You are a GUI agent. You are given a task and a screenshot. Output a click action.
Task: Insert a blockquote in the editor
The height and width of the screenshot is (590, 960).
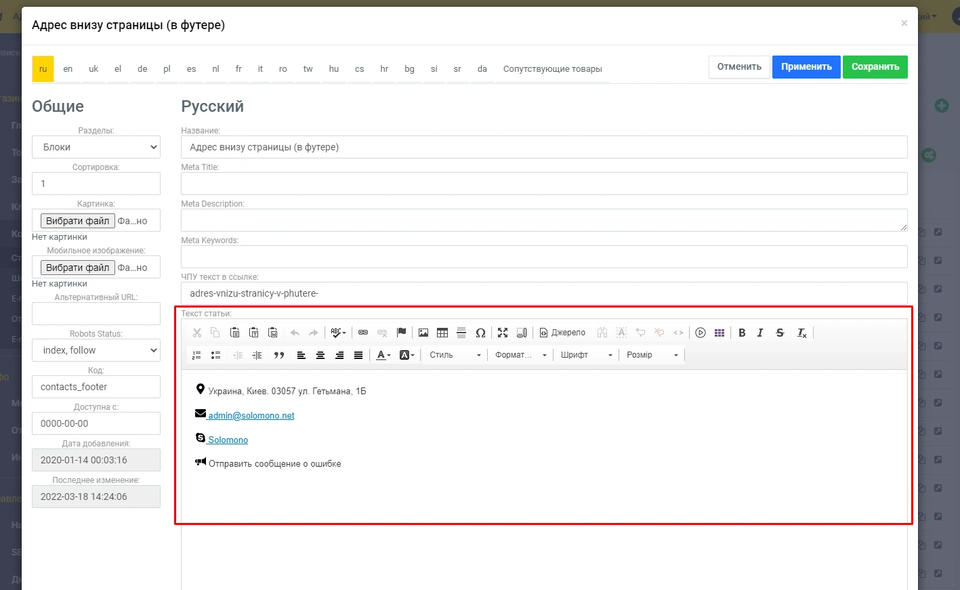coord(278,355)
